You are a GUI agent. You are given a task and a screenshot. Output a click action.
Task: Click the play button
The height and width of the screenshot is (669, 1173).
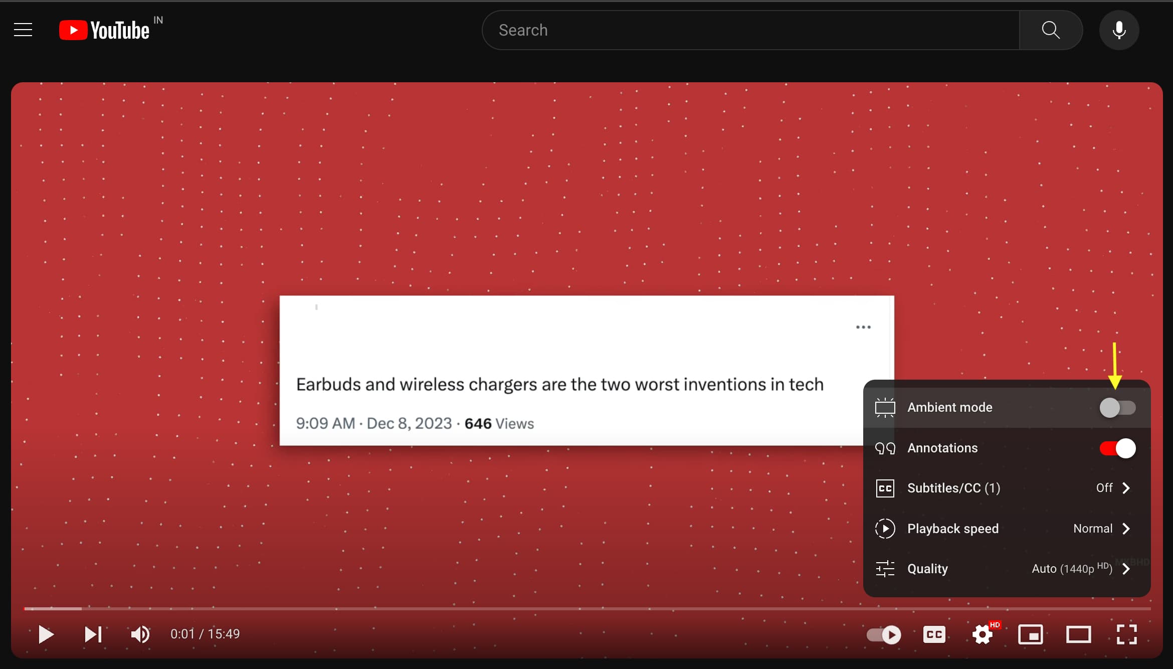[x=46, y=634]
